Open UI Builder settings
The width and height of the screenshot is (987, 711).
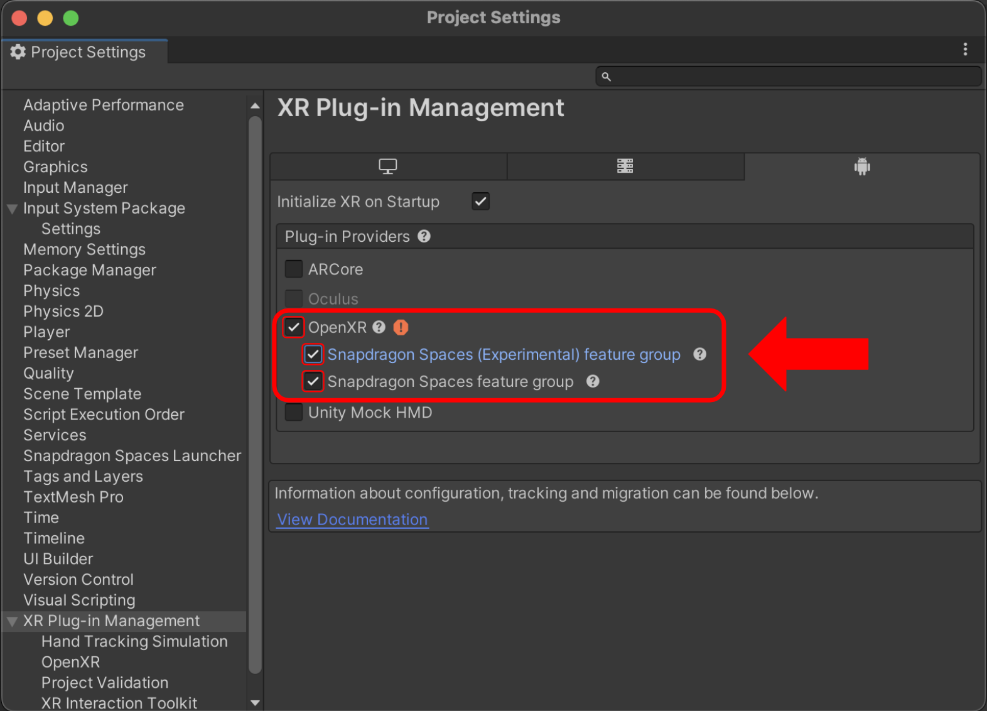58,559
